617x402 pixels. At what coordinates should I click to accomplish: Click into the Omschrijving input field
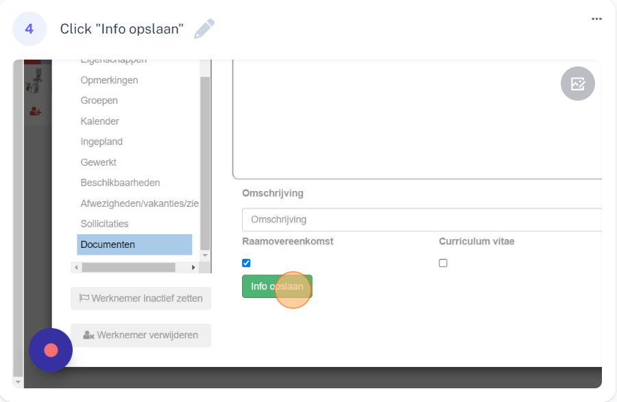(422, 220)
